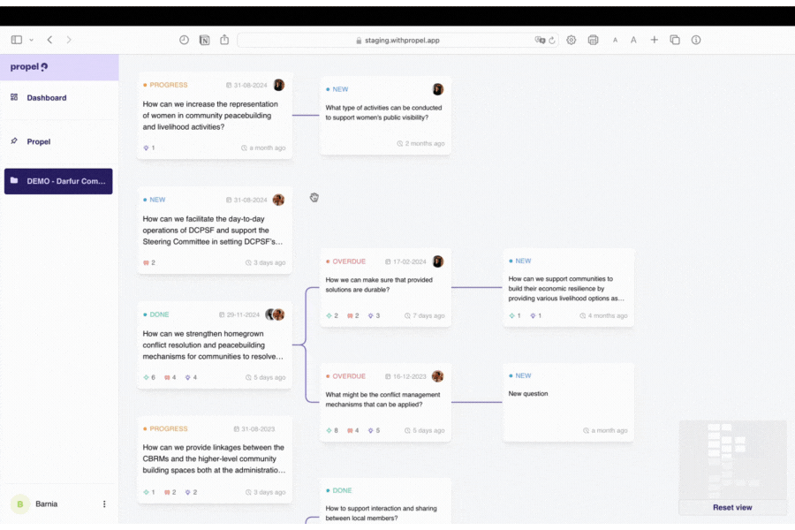The width and height of the screenshot is (795, 530).
Task: Click the N extension icon in the toolbar
Action: pyautogui.click(x=204, y=39)
